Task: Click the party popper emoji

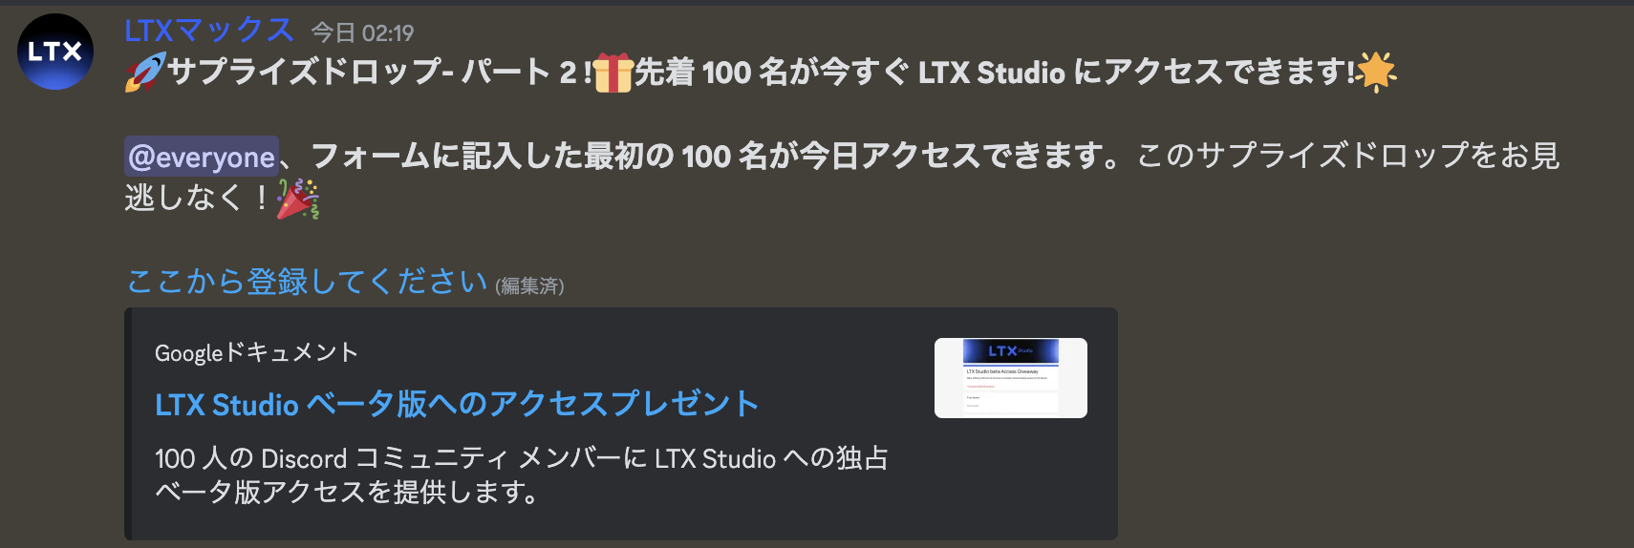Action: pos(297,199)
